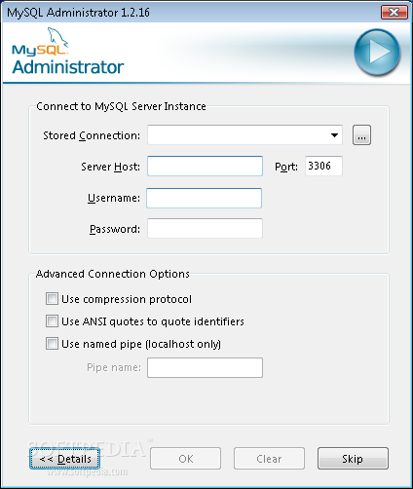Screen dimensions: 413x489
Task: Open the stored connection ellipsis button
Action: click(x=361, y=134)
